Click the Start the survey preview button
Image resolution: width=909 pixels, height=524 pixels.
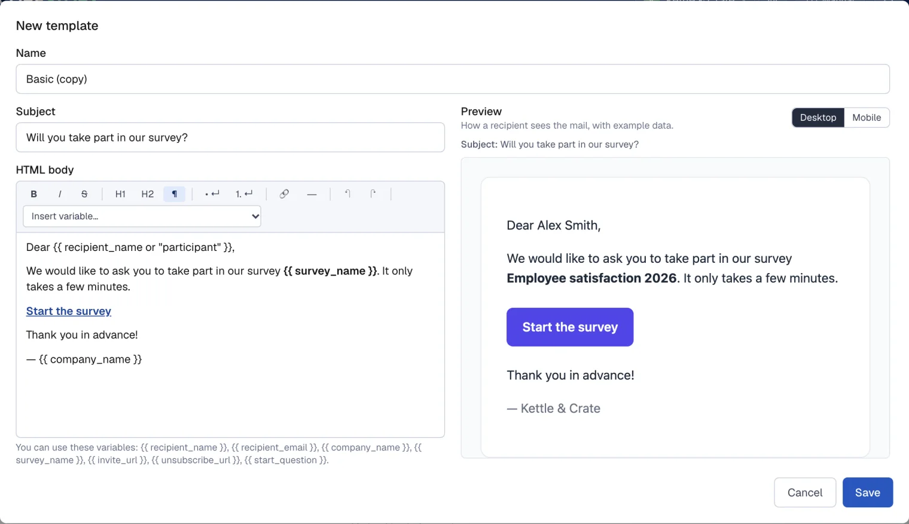570,327
